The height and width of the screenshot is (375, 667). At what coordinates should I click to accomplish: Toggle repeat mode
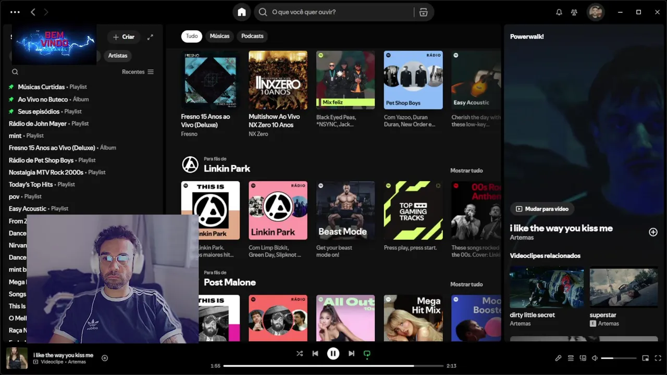[x=367, y=354]
